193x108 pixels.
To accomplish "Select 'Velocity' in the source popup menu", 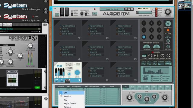I will (71, 96).
